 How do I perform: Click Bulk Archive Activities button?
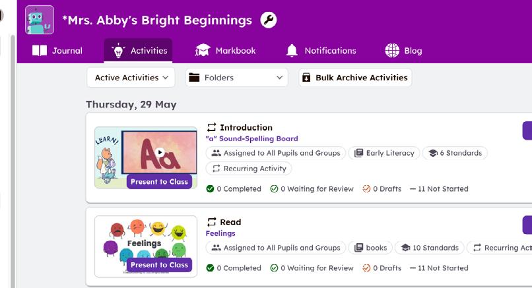355,78
